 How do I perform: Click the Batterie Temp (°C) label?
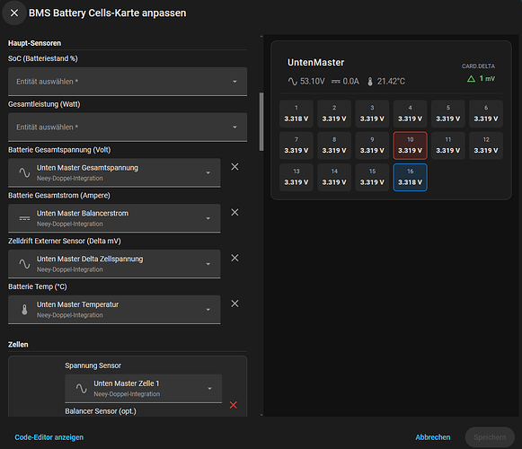(x=38, y=286)
